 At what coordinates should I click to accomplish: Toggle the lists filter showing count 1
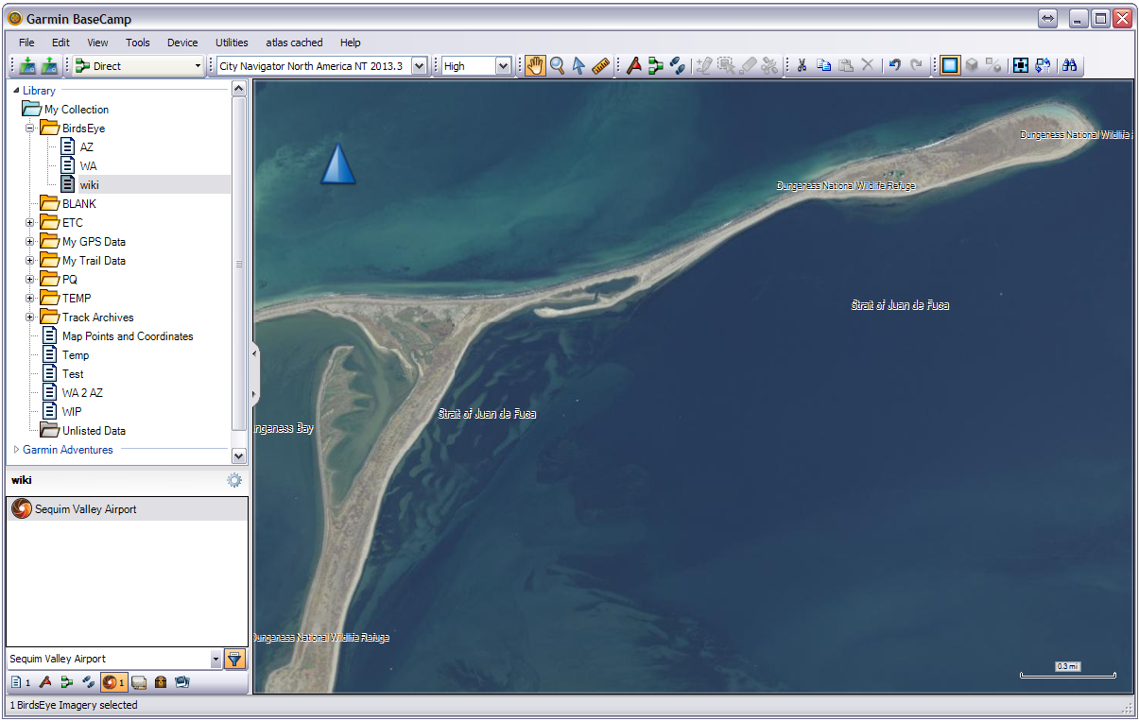[x=21, y=681]
